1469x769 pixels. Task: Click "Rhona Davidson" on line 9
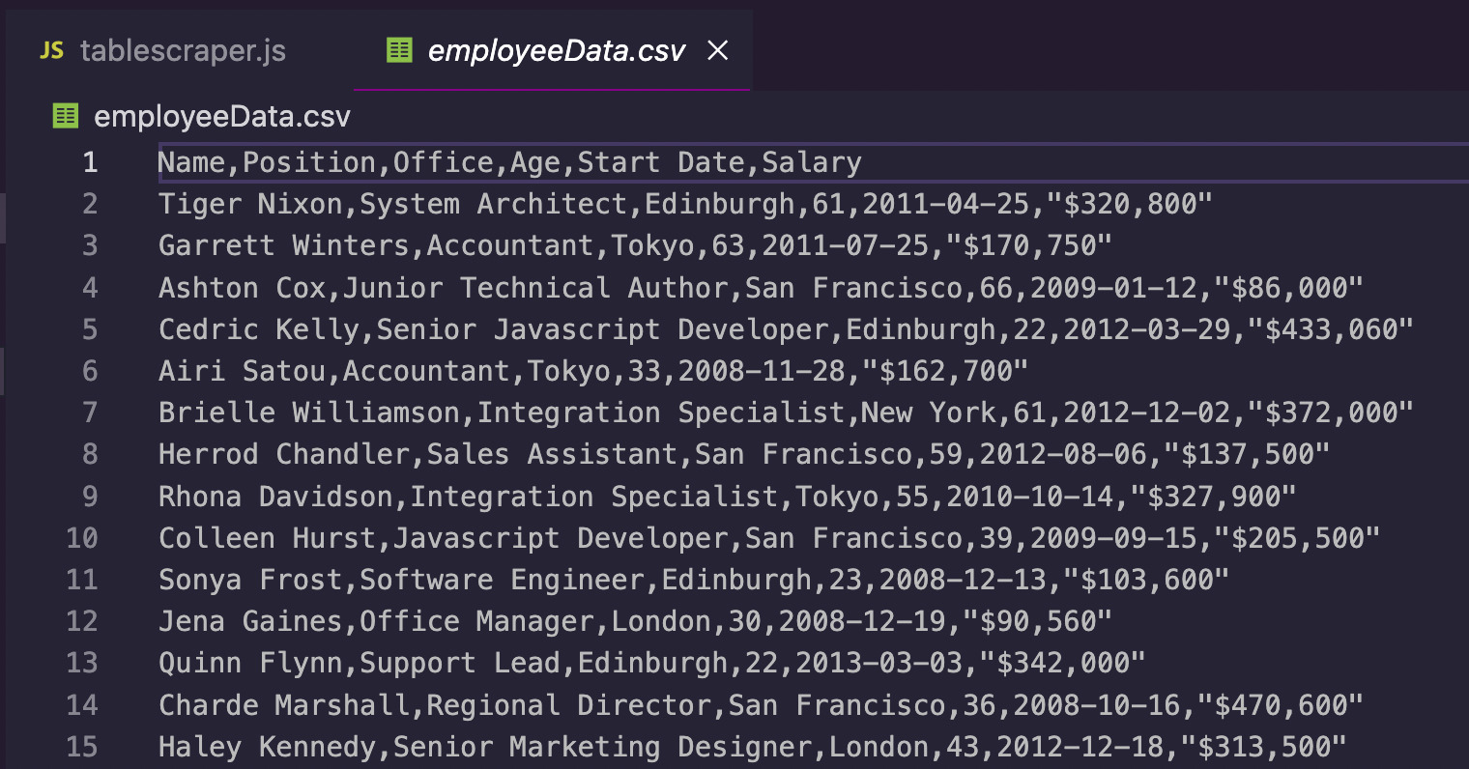point(275,497)
